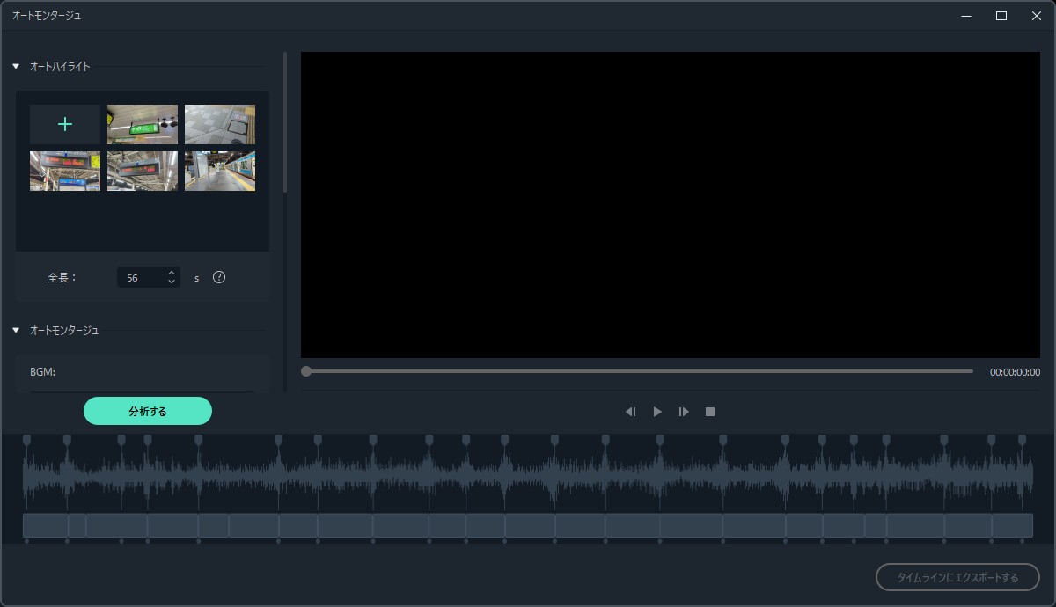The width and height of the screenshot is (1056, 607).
Task: Step back one frame in preview
Action: [630, 412]
